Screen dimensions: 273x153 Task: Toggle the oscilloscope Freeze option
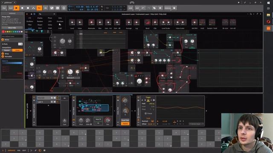148,113
